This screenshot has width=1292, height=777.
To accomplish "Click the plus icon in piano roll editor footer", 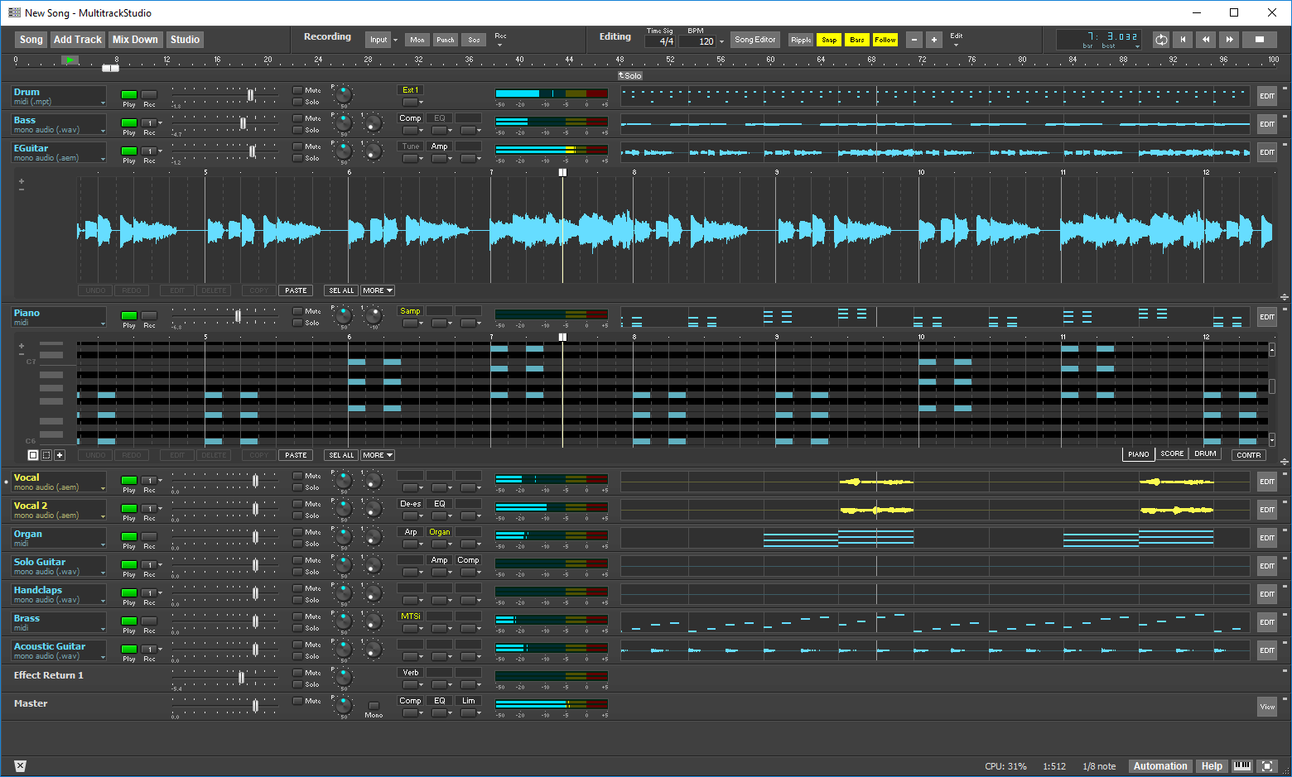I will (60, 455).
